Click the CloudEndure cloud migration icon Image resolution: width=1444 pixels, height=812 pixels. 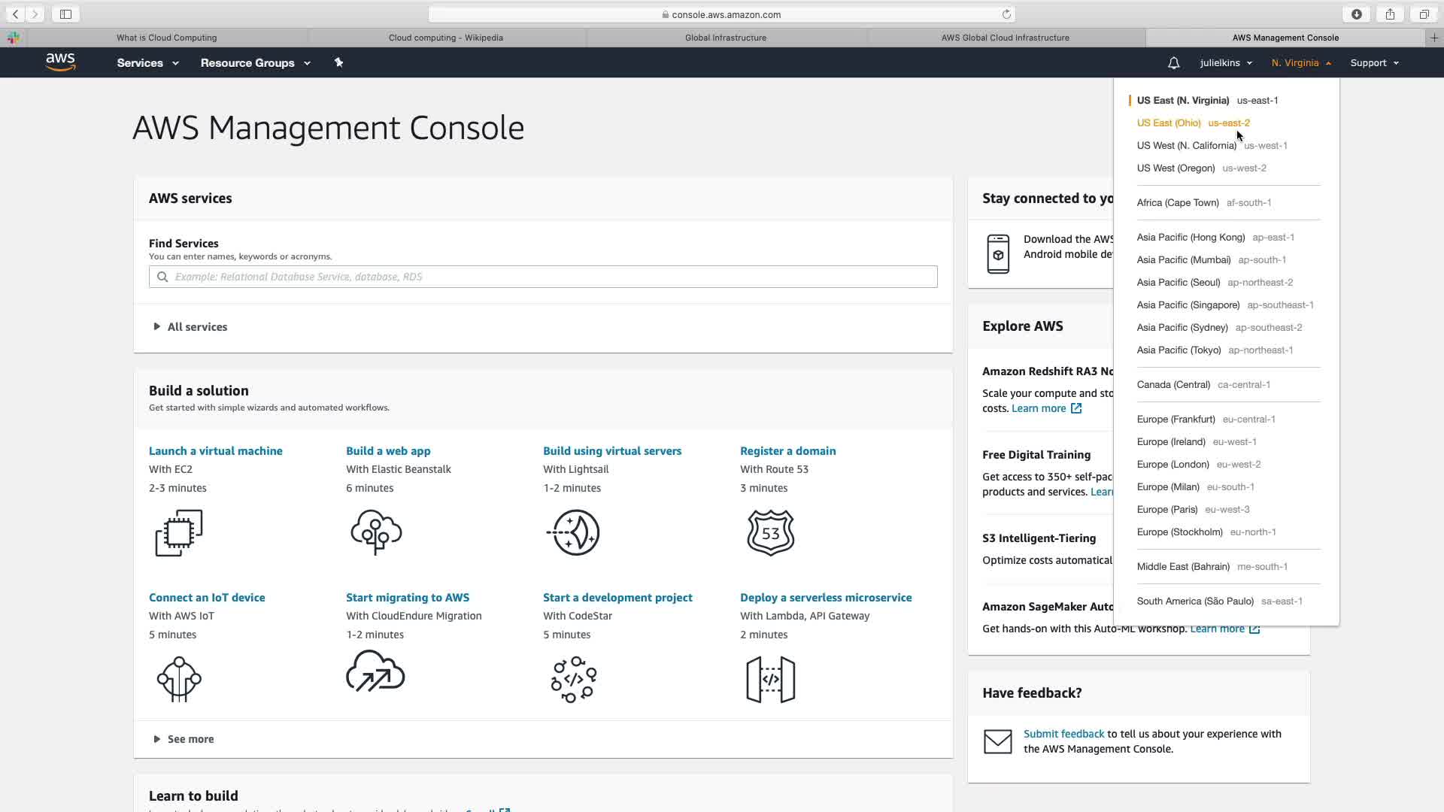(375, 671)
